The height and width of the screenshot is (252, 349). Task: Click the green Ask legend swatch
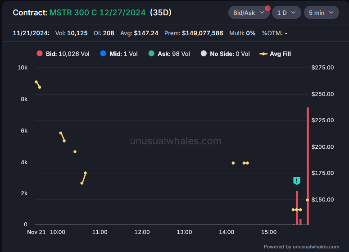pos(151,54)
